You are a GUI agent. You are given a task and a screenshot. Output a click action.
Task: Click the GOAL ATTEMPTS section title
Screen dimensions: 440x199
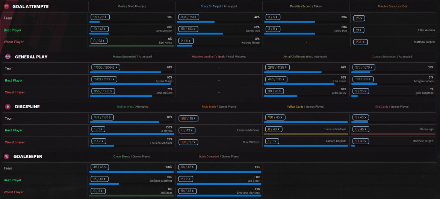[30, 6]
